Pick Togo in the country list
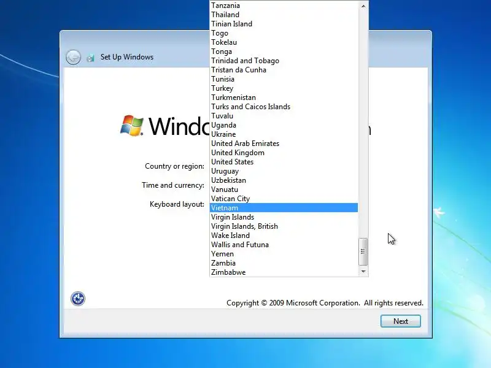Image resolution: width=491 pixels, height=368 pixels. [284, 33]
